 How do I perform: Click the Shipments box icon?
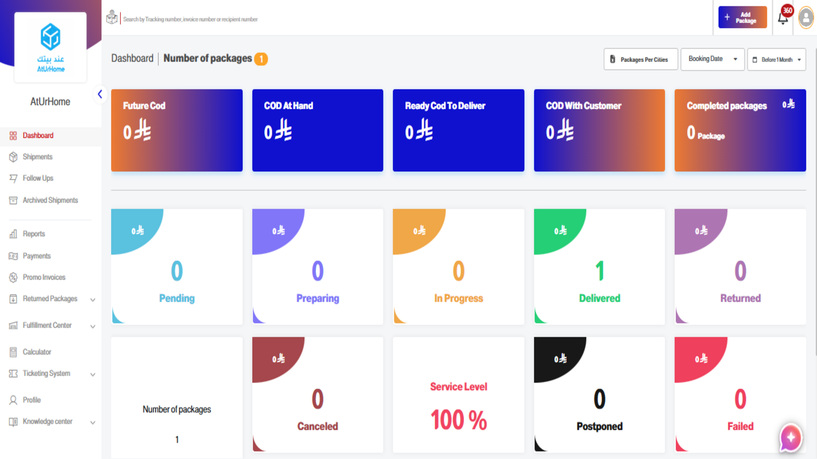click(x=13, y=157)
